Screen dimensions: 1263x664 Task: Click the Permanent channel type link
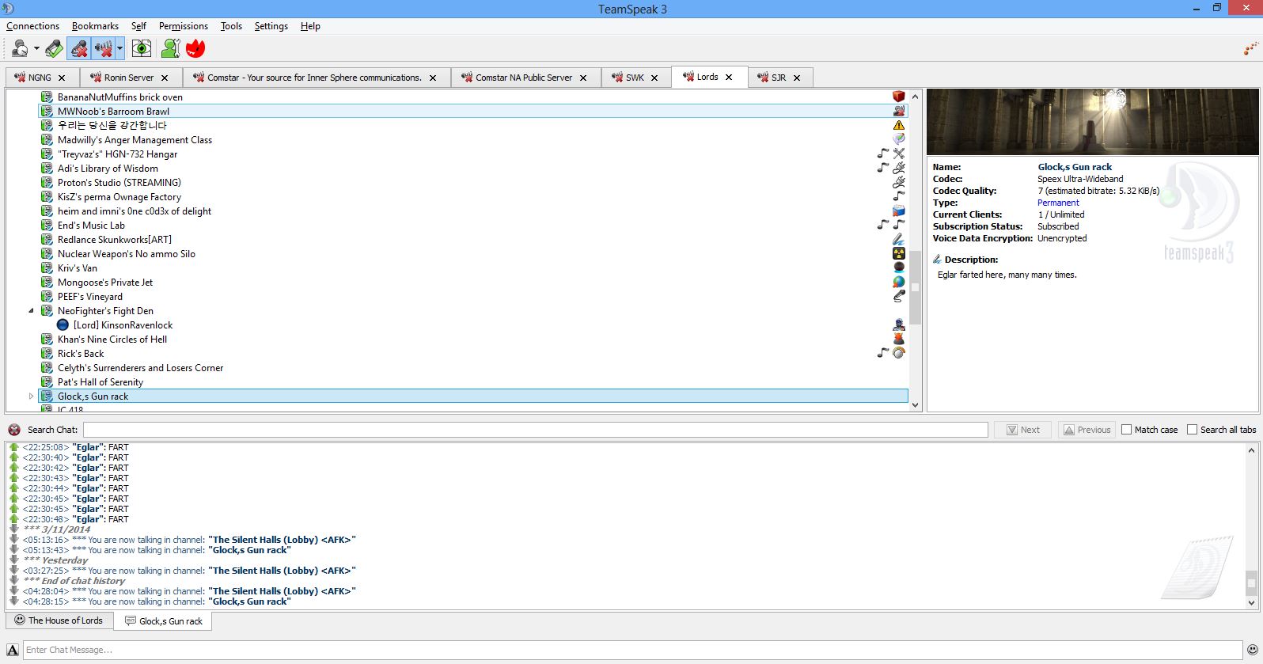pyautogui.click(x=1058, y=203)
